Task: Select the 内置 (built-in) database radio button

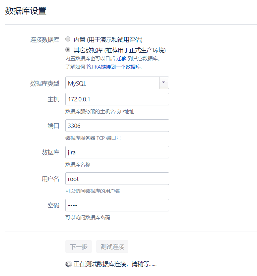Action: (x=68, y=39)
